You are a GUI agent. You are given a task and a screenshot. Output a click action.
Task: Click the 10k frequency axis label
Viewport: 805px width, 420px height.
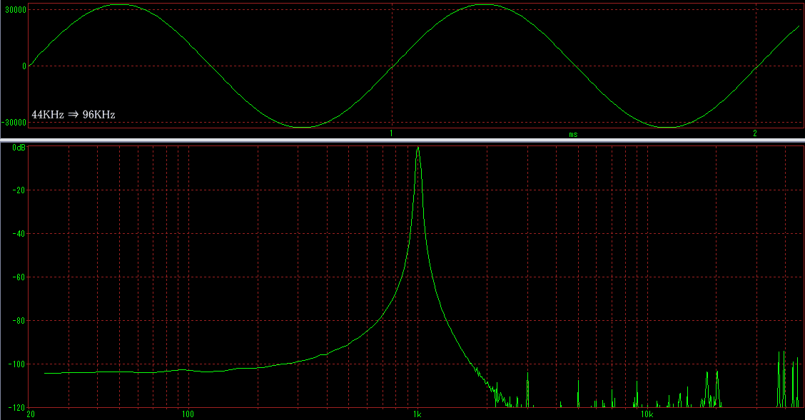[646, 414]
